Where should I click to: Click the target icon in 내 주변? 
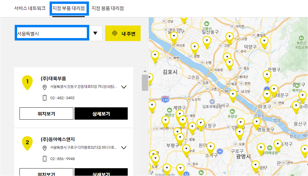114,33
